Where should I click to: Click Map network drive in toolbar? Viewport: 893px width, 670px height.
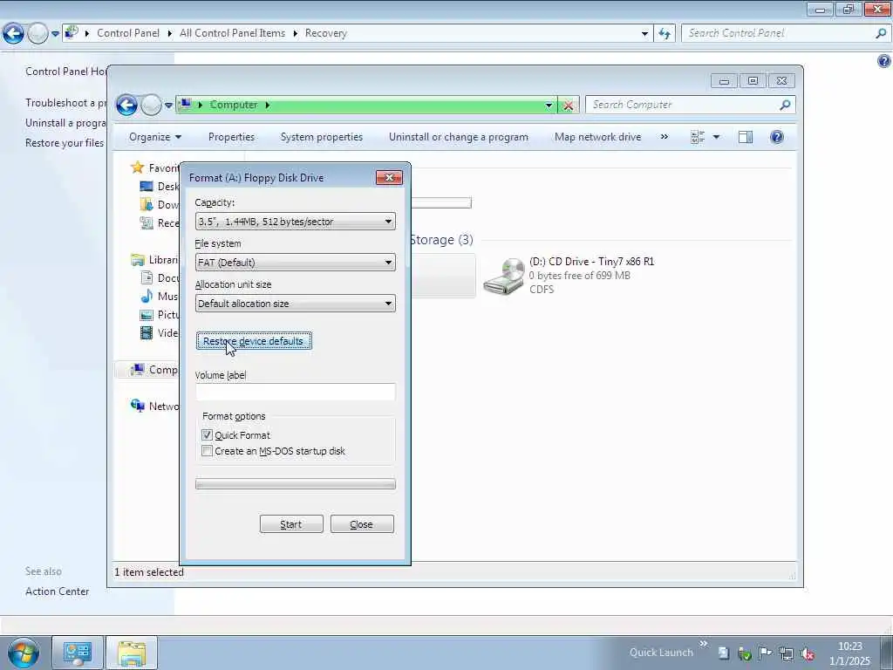597,137
